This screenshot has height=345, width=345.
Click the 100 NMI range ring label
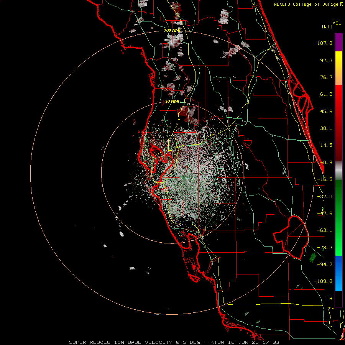click(x=172, y=30)
